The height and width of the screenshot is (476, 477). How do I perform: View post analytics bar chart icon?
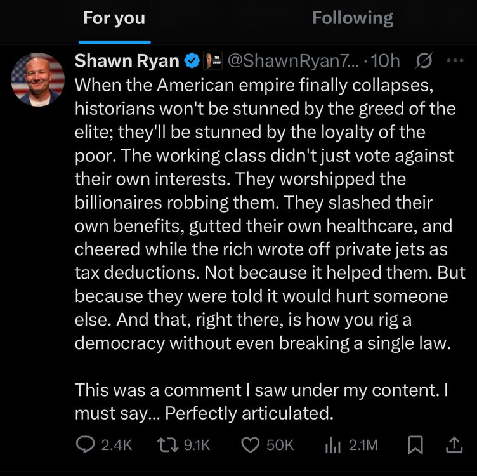click(x=333, y=446)
